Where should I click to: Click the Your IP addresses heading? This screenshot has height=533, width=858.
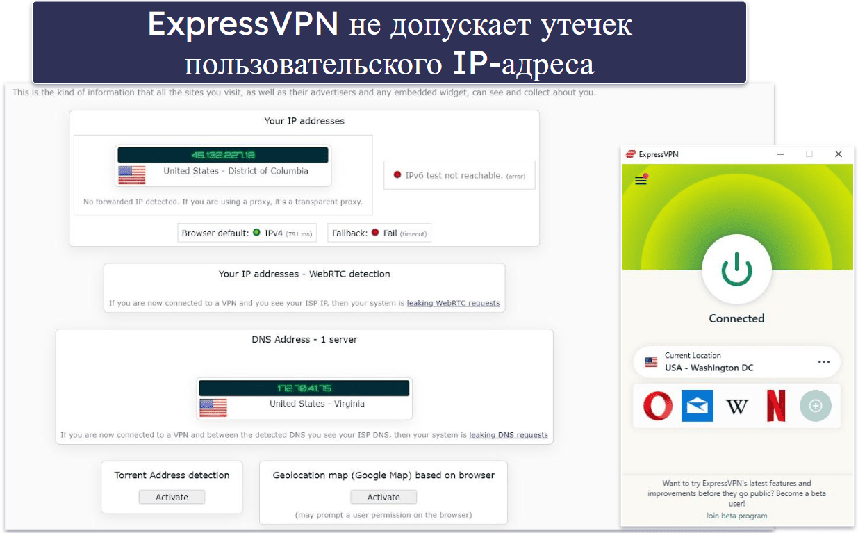coord(304,121)
